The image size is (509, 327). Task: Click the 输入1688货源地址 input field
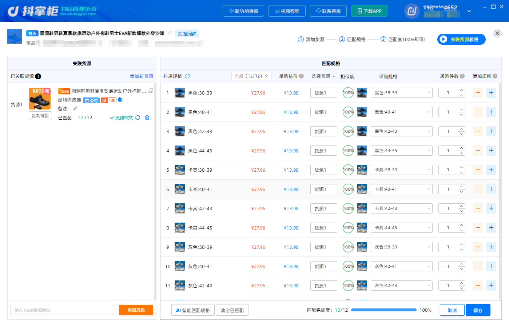[62, 310]
